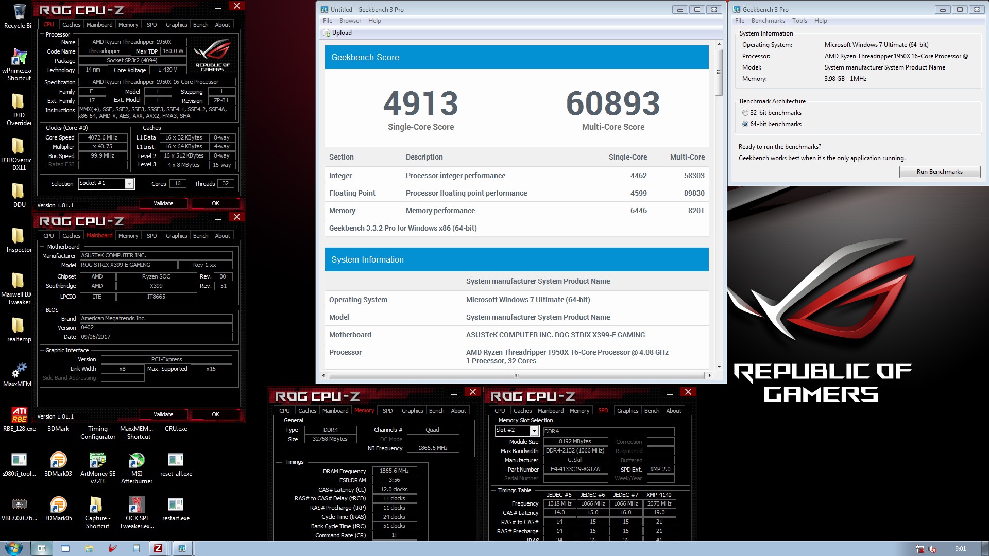This screenshot has height=556, width=989.
Task: Select the 32-bit benchmarks radio button
Action: click(745, 113)
